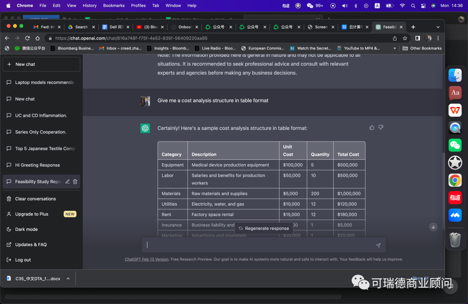Open Finder from the dock
The width and height of the screenshot is (468, 304).
pyautogui.click(x=455, y=75)
